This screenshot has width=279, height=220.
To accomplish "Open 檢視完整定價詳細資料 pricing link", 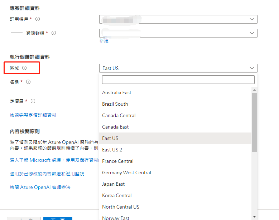I will click(x=33, y=115).
